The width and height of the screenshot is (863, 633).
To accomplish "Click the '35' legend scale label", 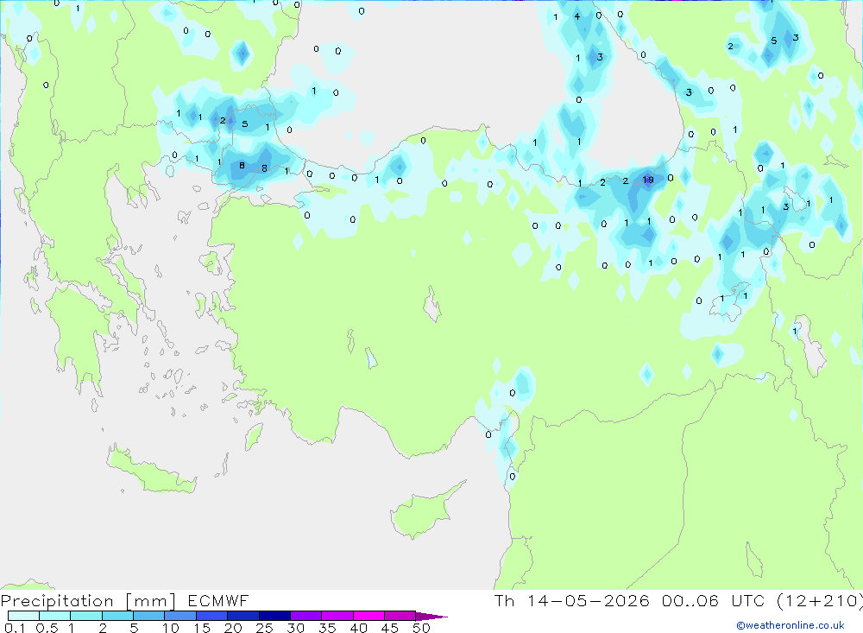I will tap(327, 628).
